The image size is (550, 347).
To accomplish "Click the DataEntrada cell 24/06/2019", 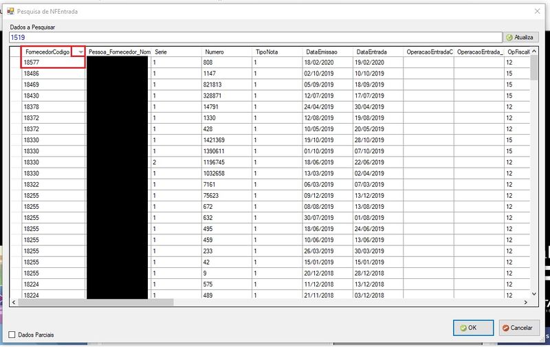I will click(x=378, y=229).
